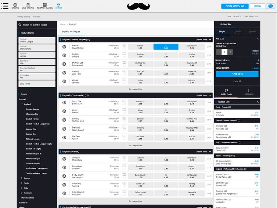Increase stake with the plus button
Image resolution: width=277 pixels, height=208 pixels.
(x=230, y=52)
